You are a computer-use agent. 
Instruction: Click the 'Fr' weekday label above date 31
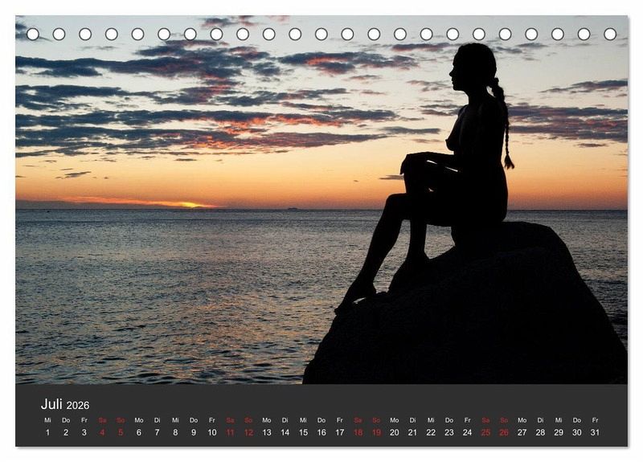(x=595, y=420)
